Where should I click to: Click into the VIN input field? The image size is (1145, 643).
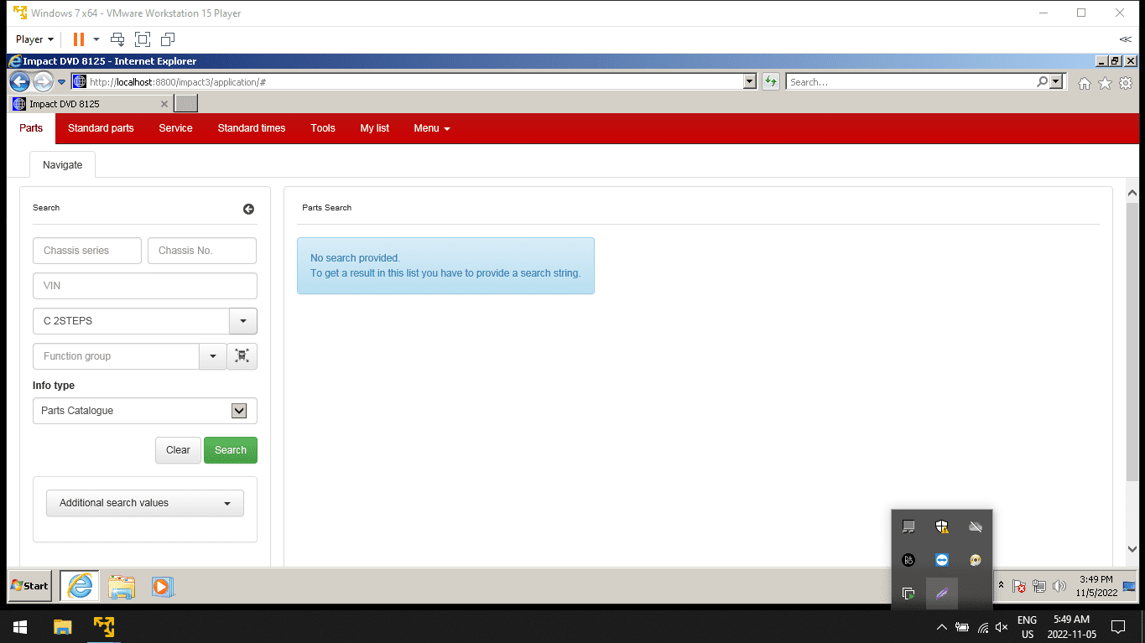pyautogui.click(x=144, y=286)
